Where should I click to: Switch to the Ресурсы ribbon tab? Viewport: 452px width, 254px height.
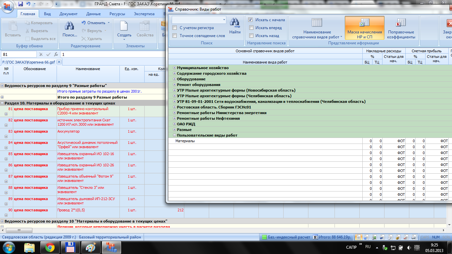(117, 14)
